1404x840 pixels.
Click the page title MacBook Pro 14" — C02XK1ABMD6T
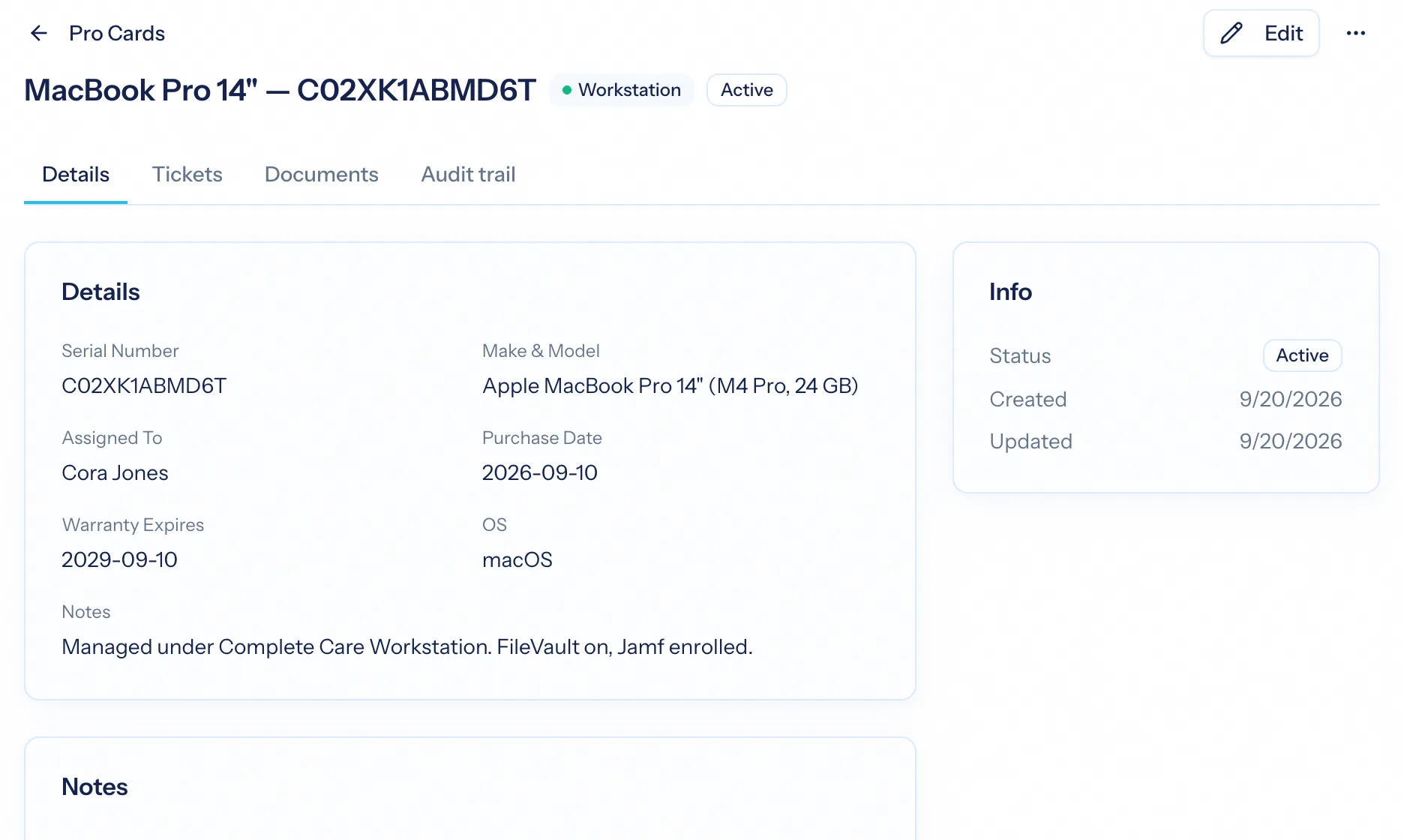pos(280,90)
